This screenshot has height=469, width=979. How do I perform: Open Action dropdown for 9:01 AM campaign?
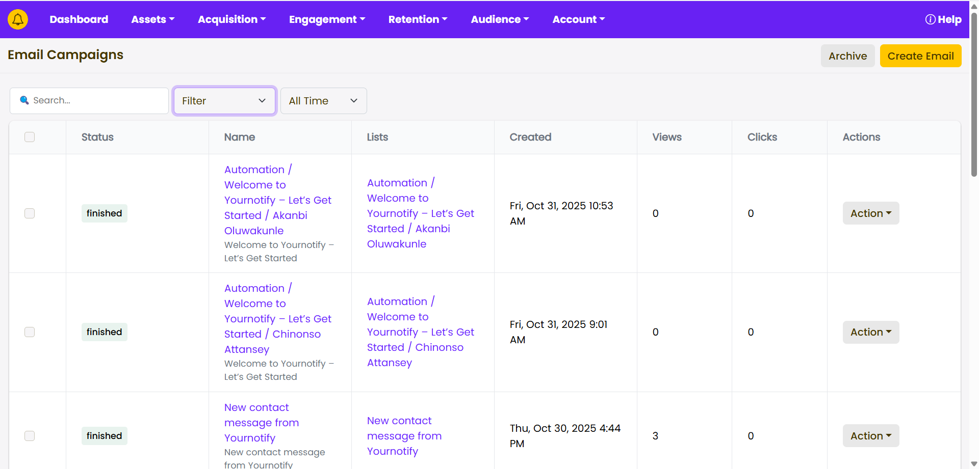tap(870, 332)
